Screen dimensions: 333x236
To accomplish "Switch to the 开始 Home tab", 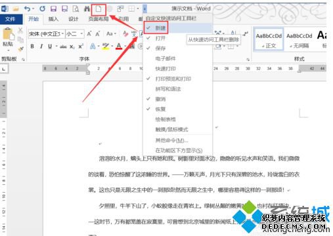I will [x=33, y=19].
